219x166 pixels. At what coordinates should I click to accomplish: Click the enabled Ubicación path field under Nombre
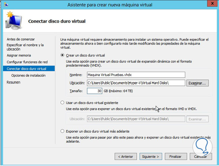[x=136, y=83]
